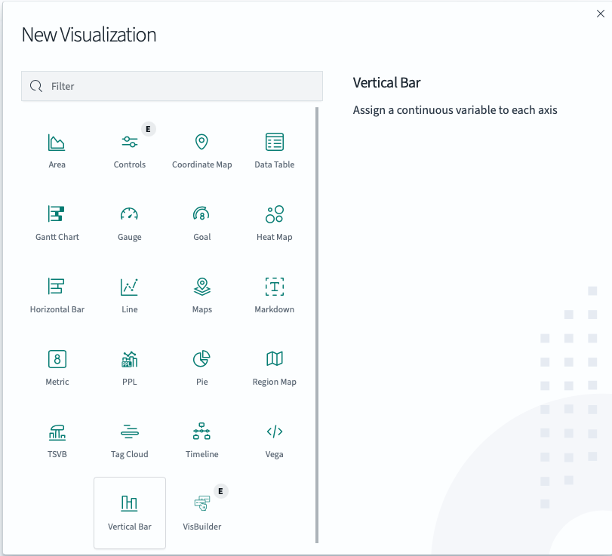Open the VisBuilder icon

pos(202,503)
